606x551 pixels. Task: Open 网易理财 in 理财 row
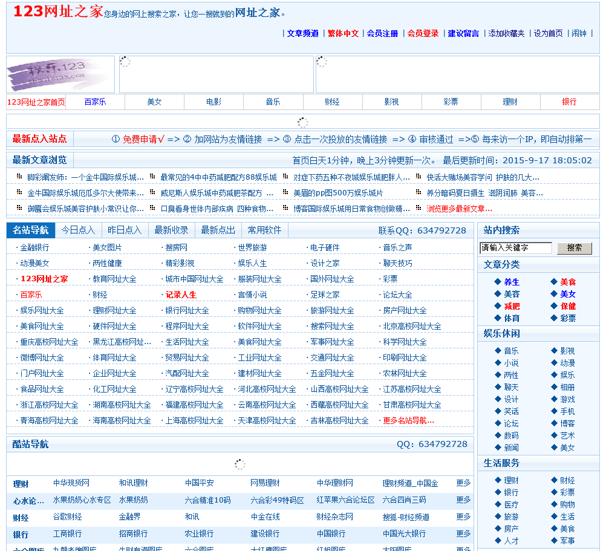(x=265, y=483)
